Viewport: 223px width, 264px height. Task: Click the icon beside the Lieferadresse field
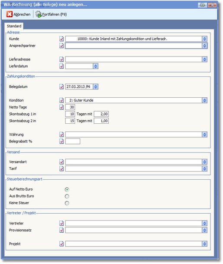click(61, 59)
